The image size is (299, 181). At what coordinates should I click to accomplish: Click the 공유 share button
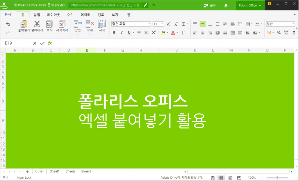tap(210, 5)
